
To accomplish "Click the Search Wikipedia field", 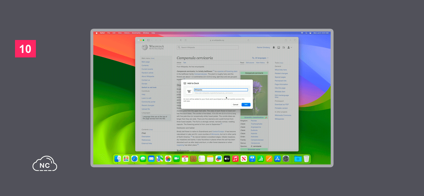I will tap(208, 47).
